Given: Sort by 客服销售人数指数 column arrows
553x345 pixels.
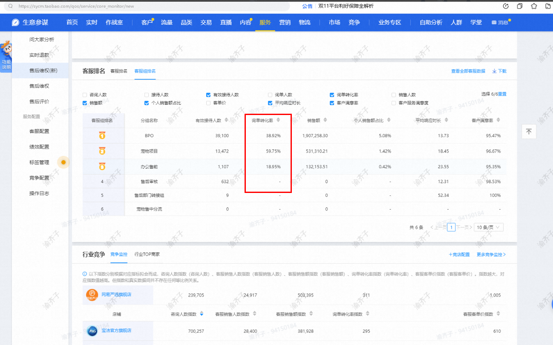Looking at the screenshot, I should (x=254, y=314).
